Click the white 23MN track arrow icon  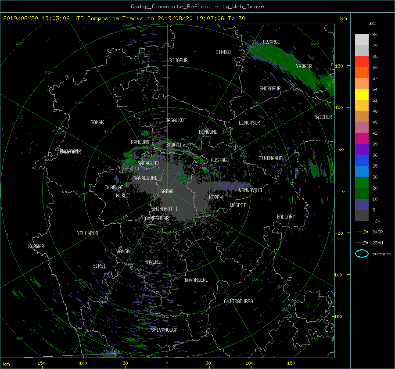(x=362, y=243)
